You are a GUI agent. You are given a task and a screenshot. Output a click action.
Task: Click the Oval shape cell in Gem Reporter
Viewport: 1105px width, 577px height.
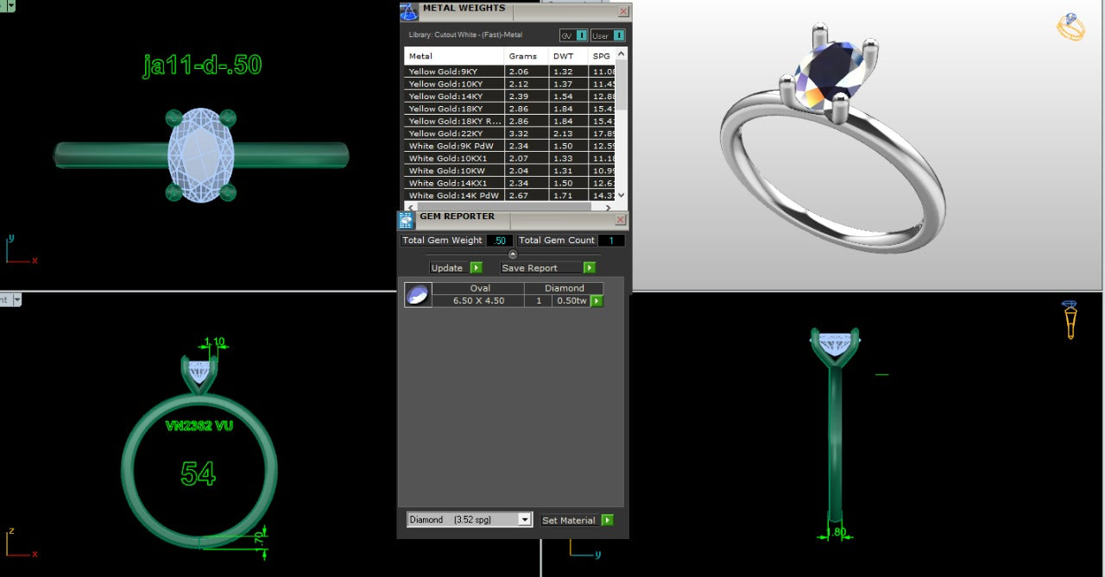(480, 288)
